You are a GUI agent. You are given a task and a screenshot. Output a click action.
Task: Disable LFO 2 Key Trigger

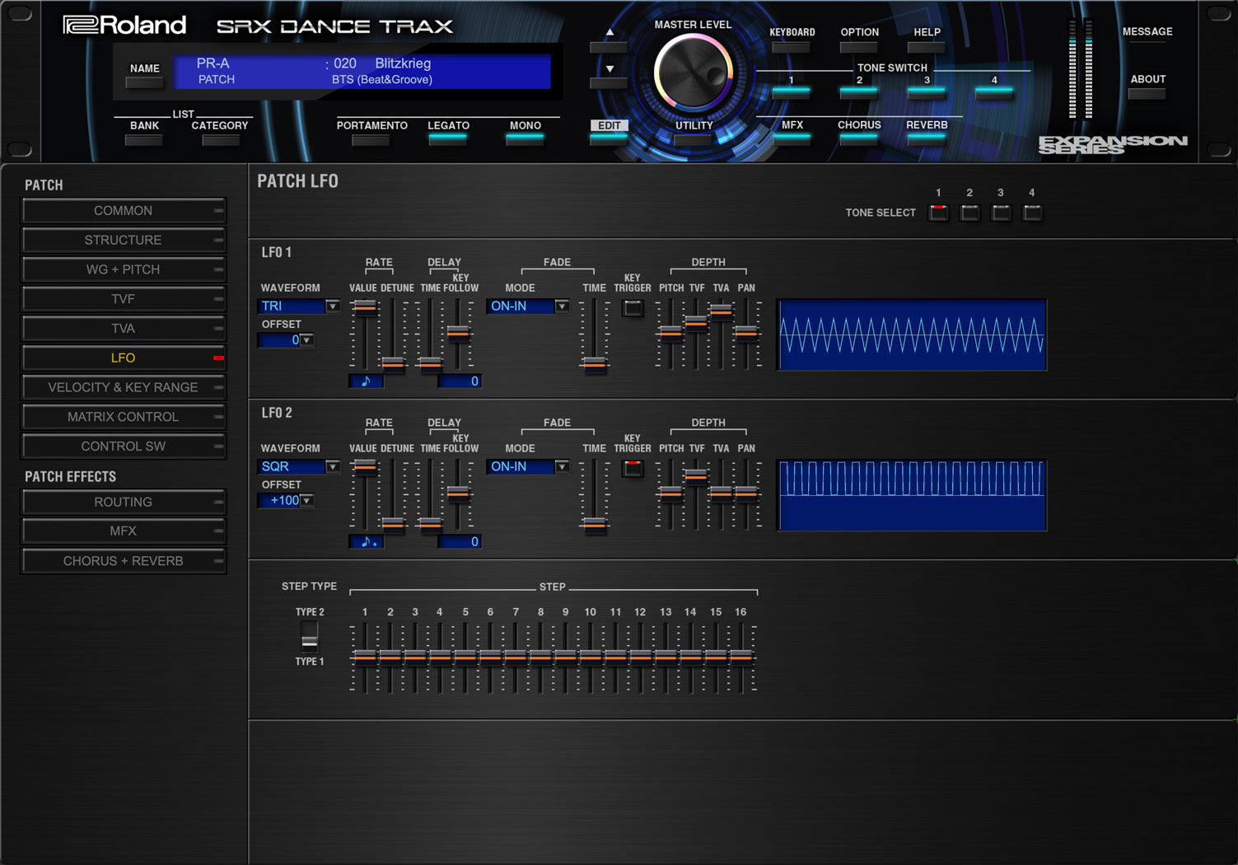(x=633, y=469)
